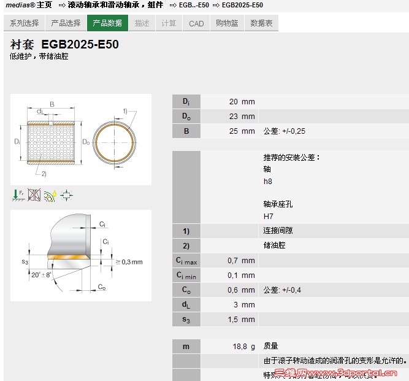Click 质量 text
This screenshot has height=381, width=409.
pos(271,346)
